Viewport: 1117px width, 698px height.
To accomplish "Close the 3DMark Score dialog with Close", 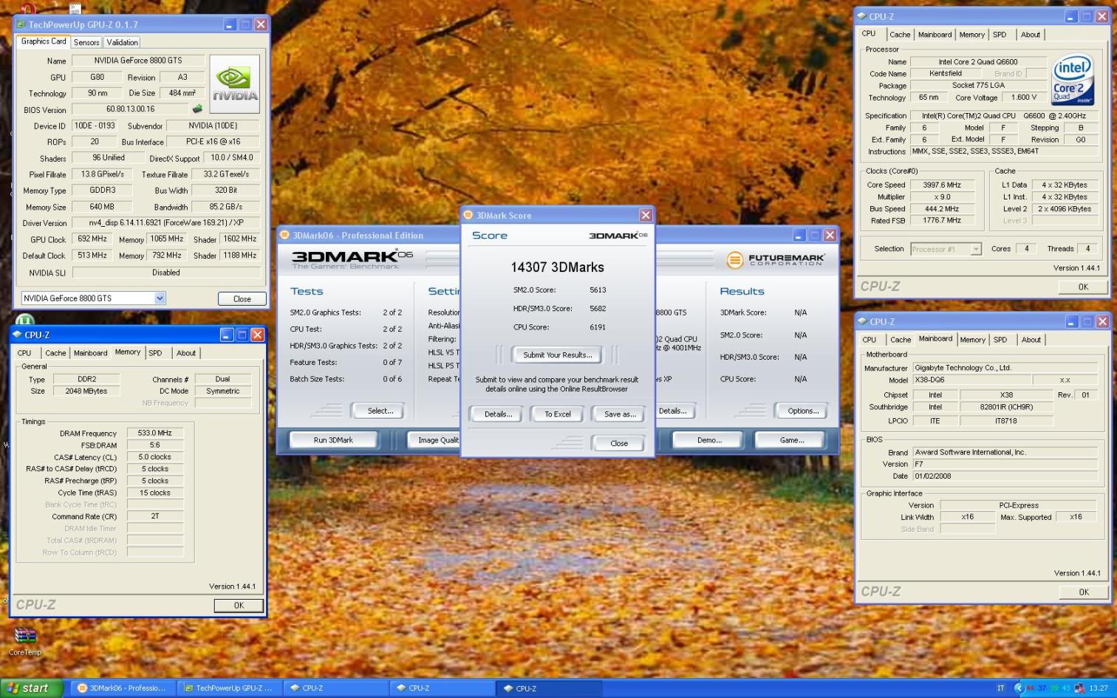I will pyautogui.click(x=619, y=444).
